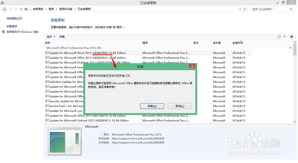Confirm uninstall with the 卸载(U) button
Viewport: 298px width, 163px height.
click(152, 106)
